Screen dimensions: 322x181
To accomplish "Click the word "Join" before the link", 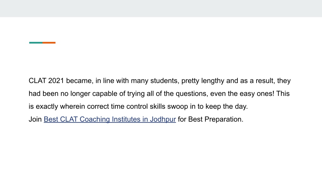I will (35, 119).
